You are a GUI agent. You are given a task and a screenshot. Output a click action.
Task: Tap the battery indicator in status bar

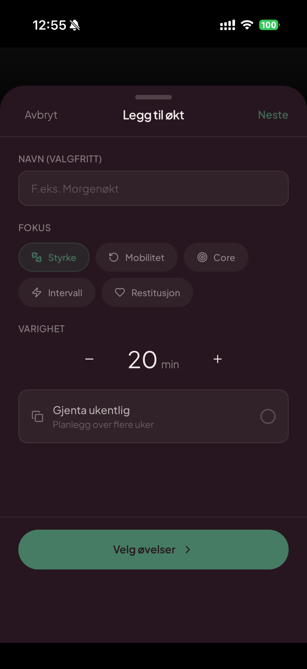coord(269,25)
